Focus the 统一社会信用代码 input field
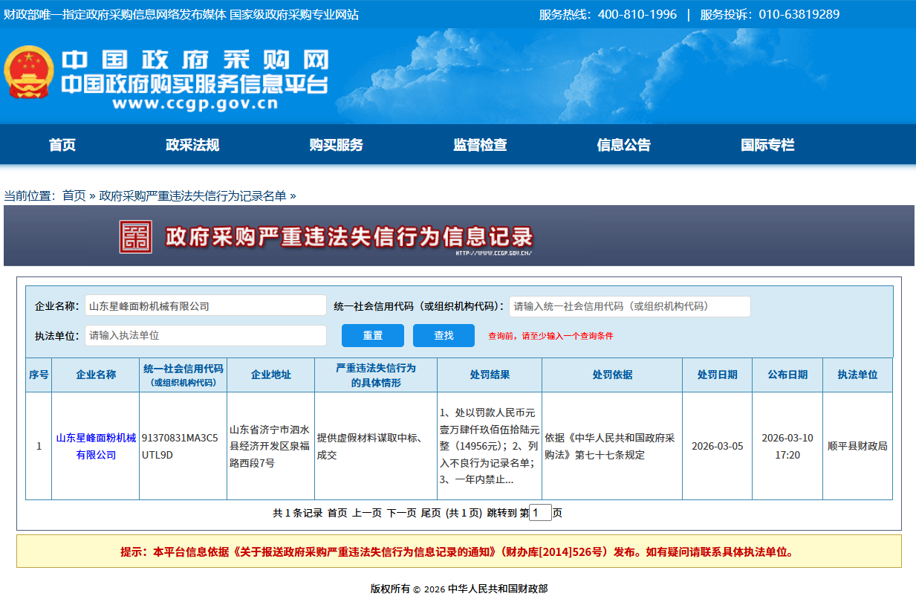 [x=629, y=306]
